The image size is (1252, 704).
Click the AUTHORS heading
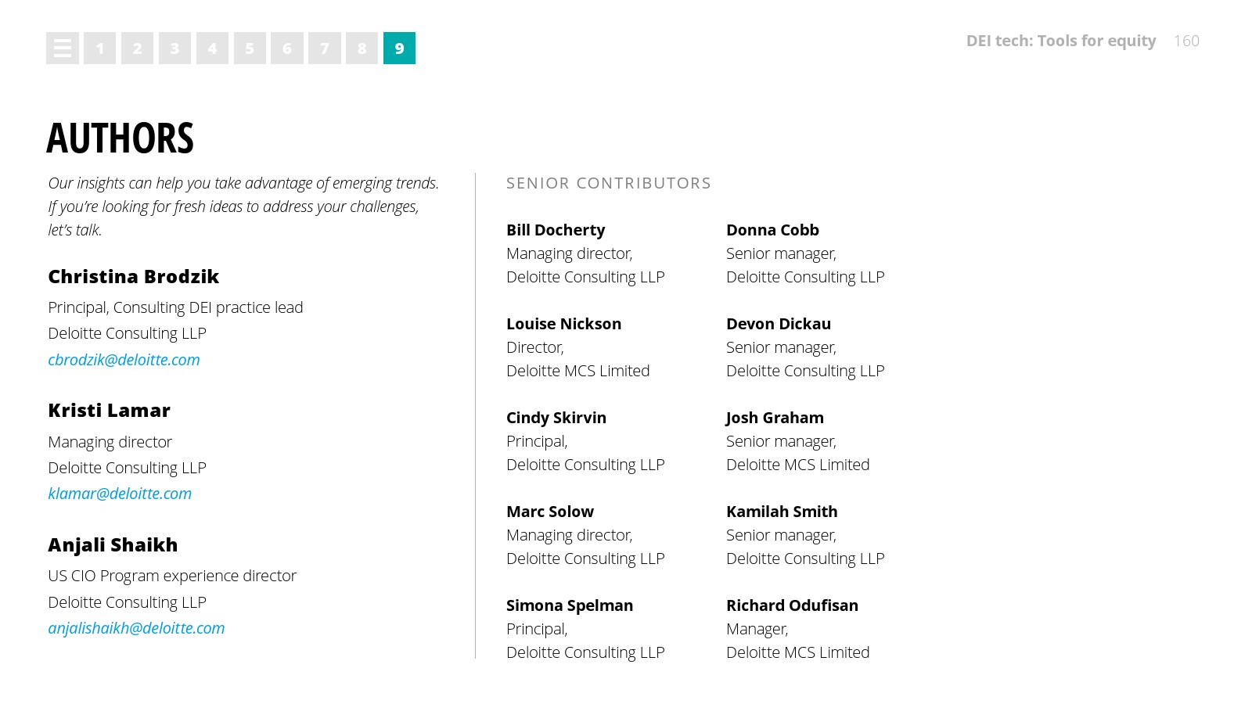click(x=120, y=138)
